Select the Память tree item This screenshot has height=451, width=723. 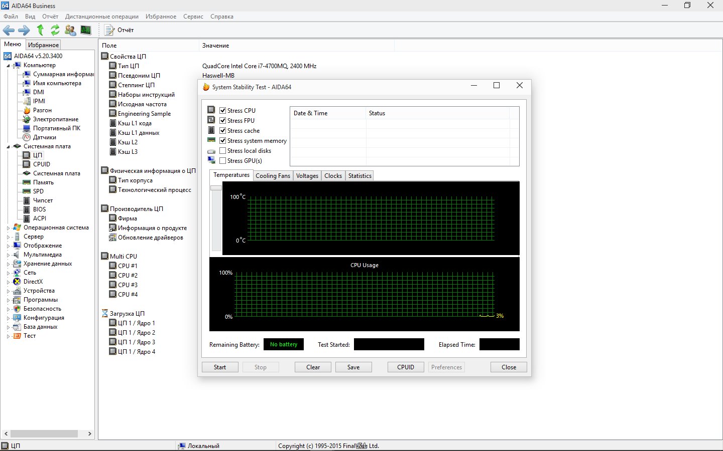pos(43,182)
